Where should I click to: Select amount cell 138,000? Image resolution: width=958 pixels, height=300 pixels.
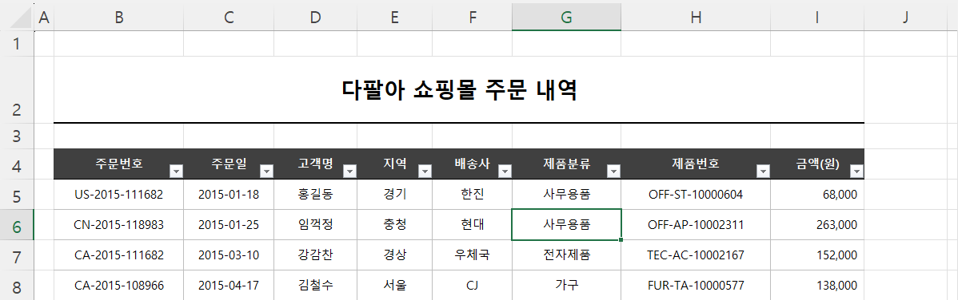[x=817, y=285]
